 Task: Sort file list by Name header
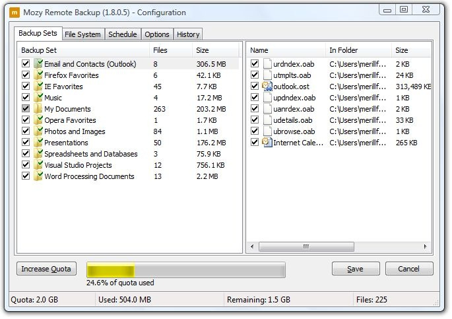(x=286, y=50)
